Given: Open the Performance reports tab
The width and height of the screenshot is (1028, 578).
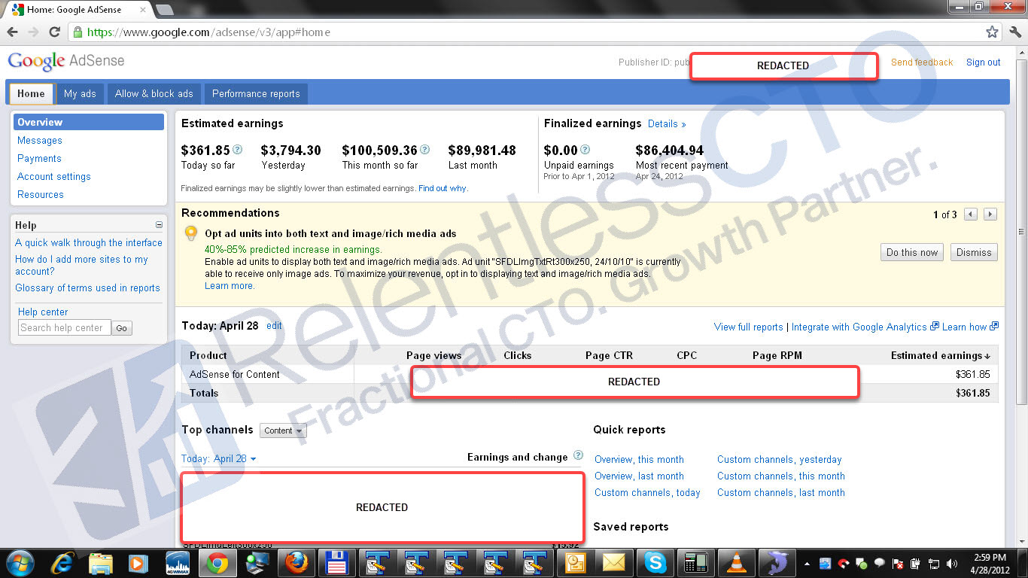Looking at the screenshot, I should click(x=255, y=93).
